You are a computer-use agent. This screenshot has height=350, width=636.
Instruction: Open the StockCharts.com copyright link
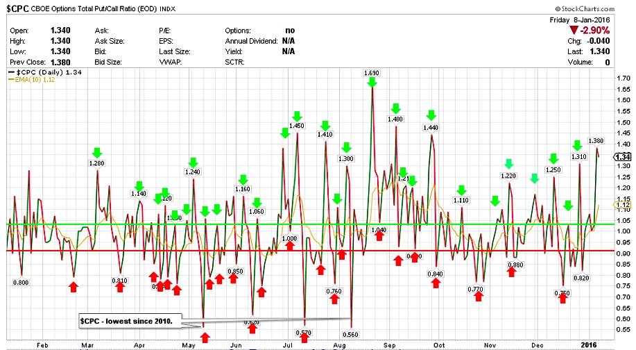pos(585,8)
